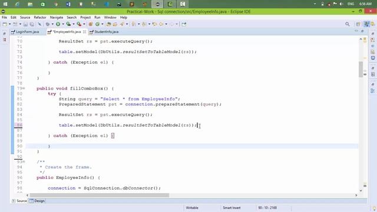This screenshot has height=212, width=377.
Task: Open the Navigate menu
Action: 57,17
